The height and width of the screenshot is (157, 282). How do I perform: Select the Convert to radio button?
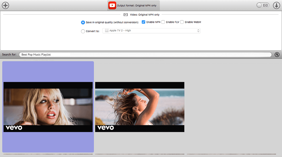(x=83, y=31)
